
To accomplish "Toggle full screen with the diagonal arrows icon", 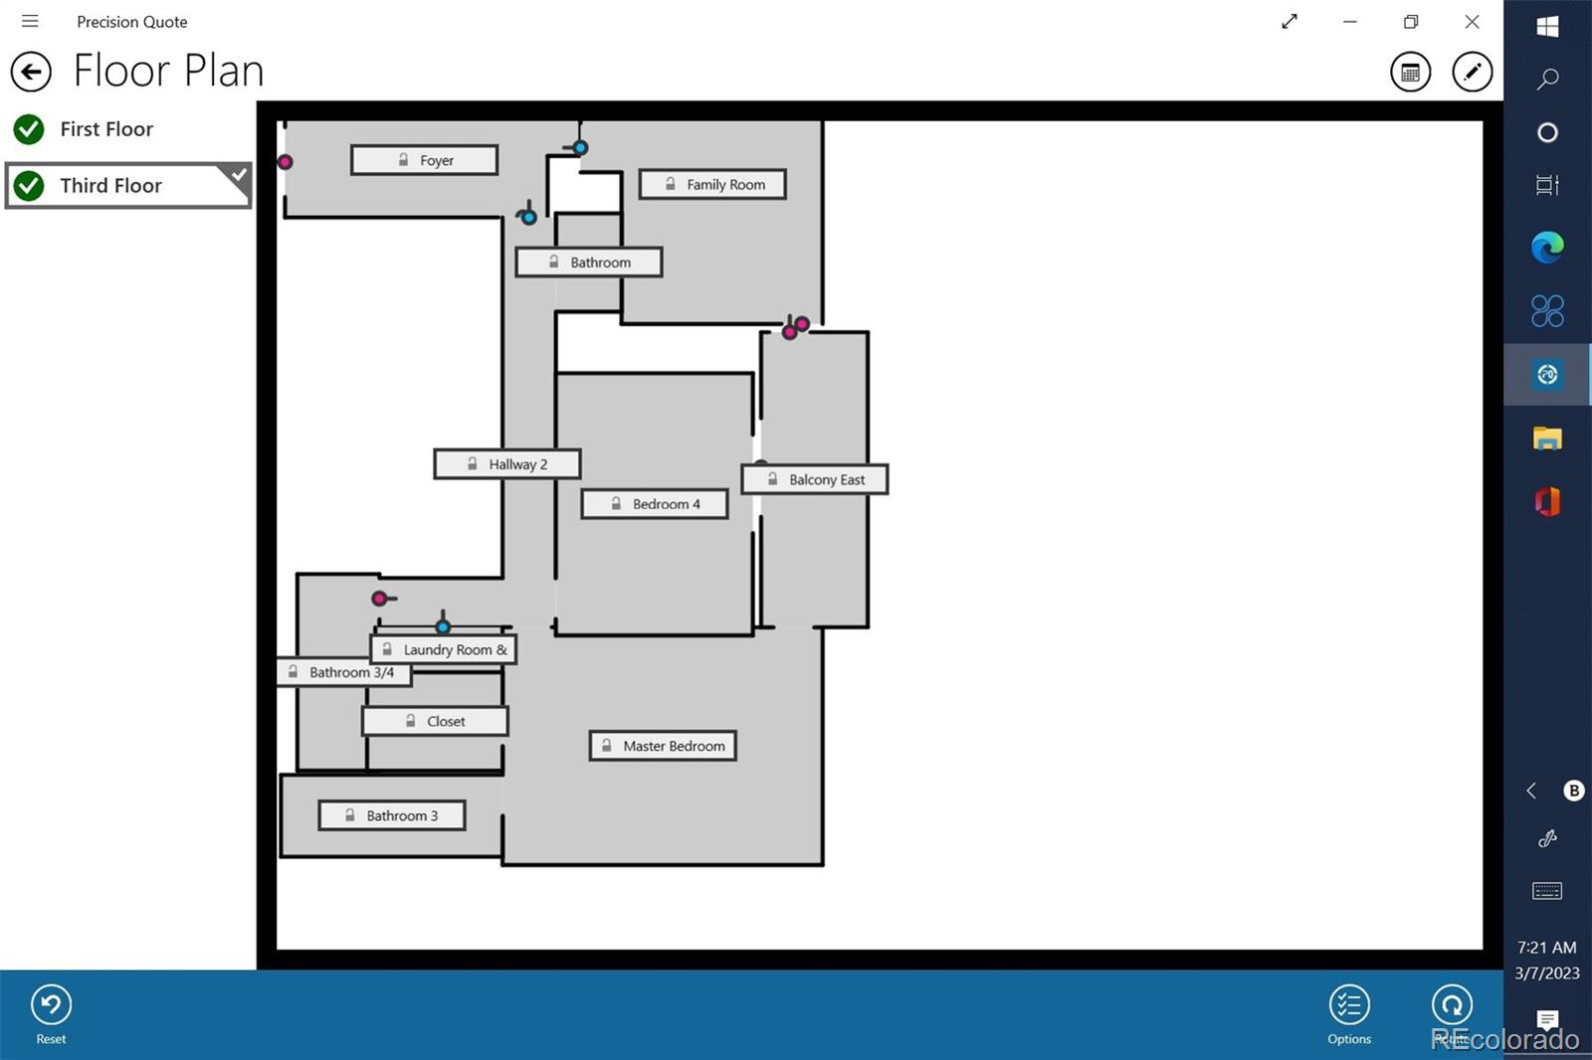I will point(1290,21).
